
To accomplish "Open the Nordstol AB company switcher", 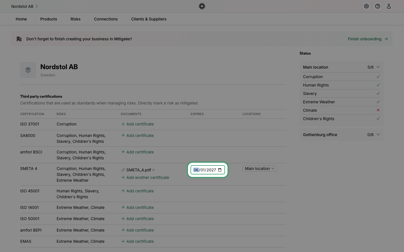I will pyautogui.click(x=25, y=6).
